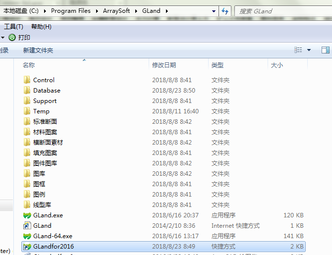
Task: Click the folder name 标准断面
Action: click(x=45, y=122)
